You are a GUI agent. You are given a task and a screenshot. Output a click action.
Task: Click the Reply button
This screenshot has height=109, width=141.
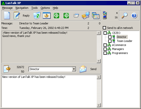tap(26, 16)
